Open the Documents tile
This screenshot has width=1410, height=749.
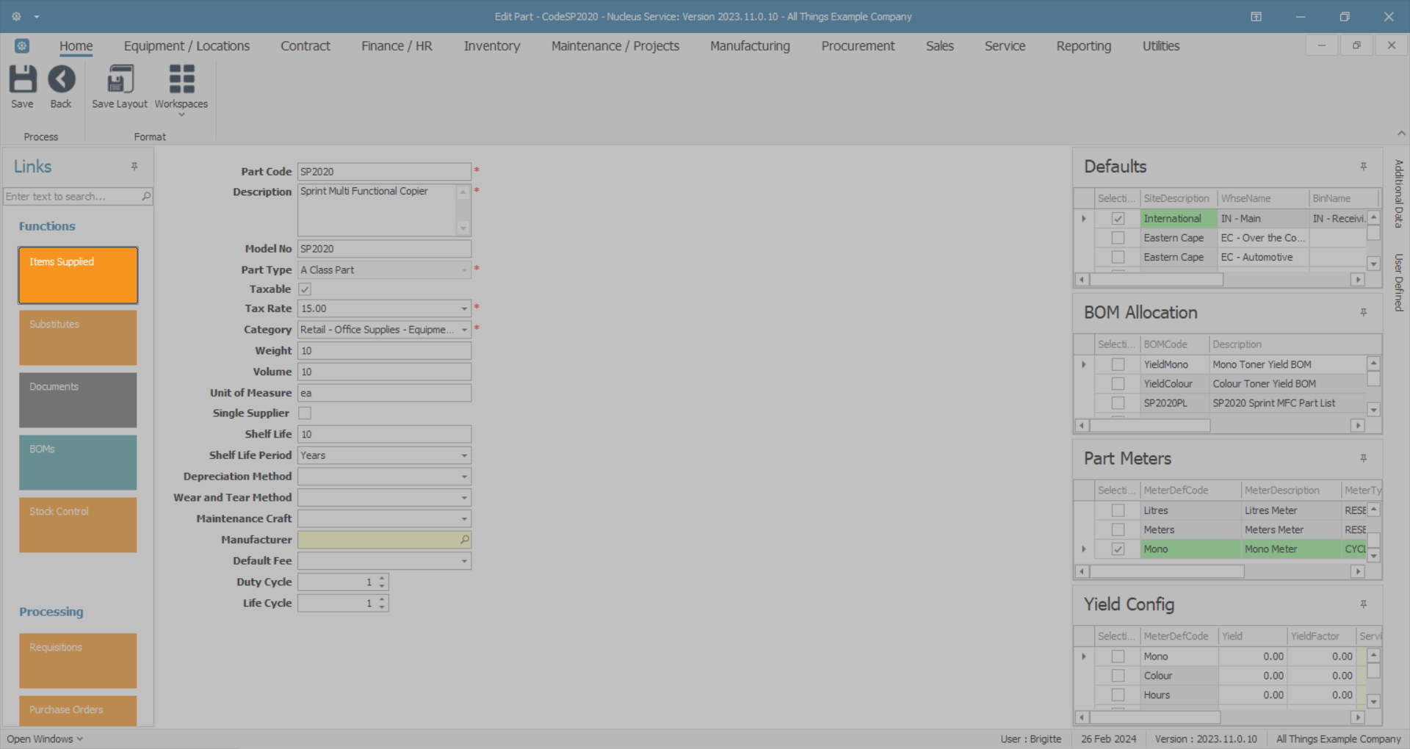coord(78,400)
